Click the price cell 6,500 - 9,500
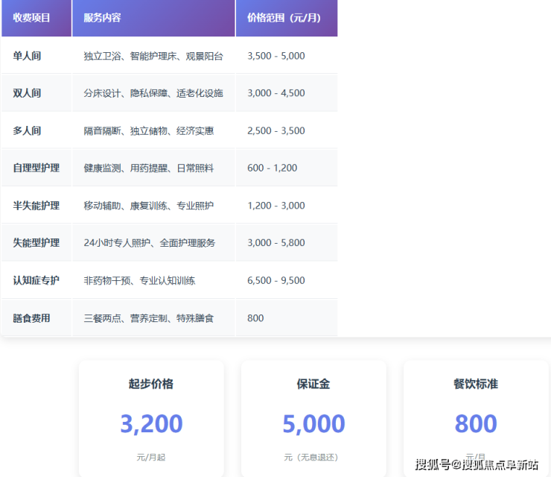The image size is (551, 477). coord(275,281)
